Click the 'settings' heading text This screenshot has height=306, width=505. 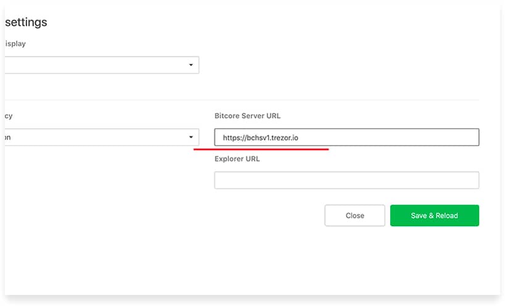26,22
